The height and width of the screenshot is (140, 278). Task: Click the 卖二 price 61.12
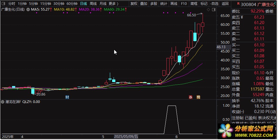[259, 34]
